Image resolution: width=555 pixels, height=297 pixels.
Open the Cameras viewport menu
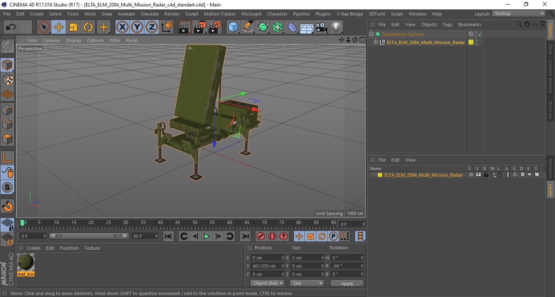[x=51, y=40]
